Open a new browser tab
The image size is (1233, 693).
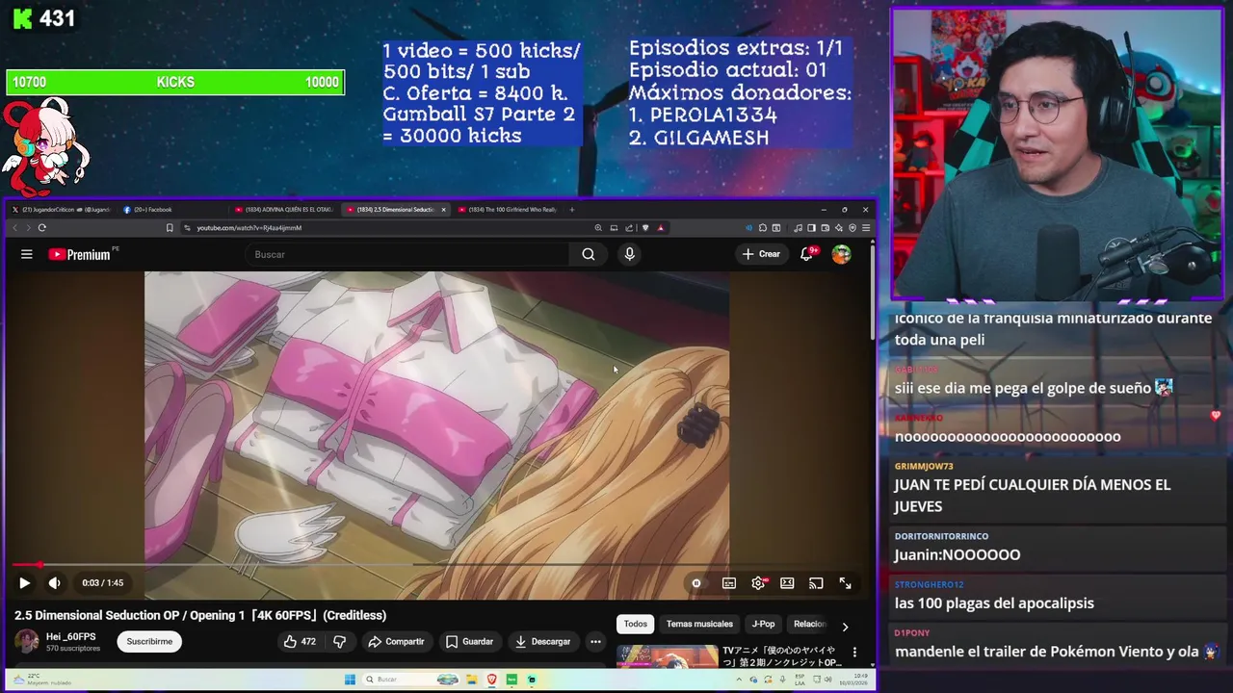[x=572, y=209]
